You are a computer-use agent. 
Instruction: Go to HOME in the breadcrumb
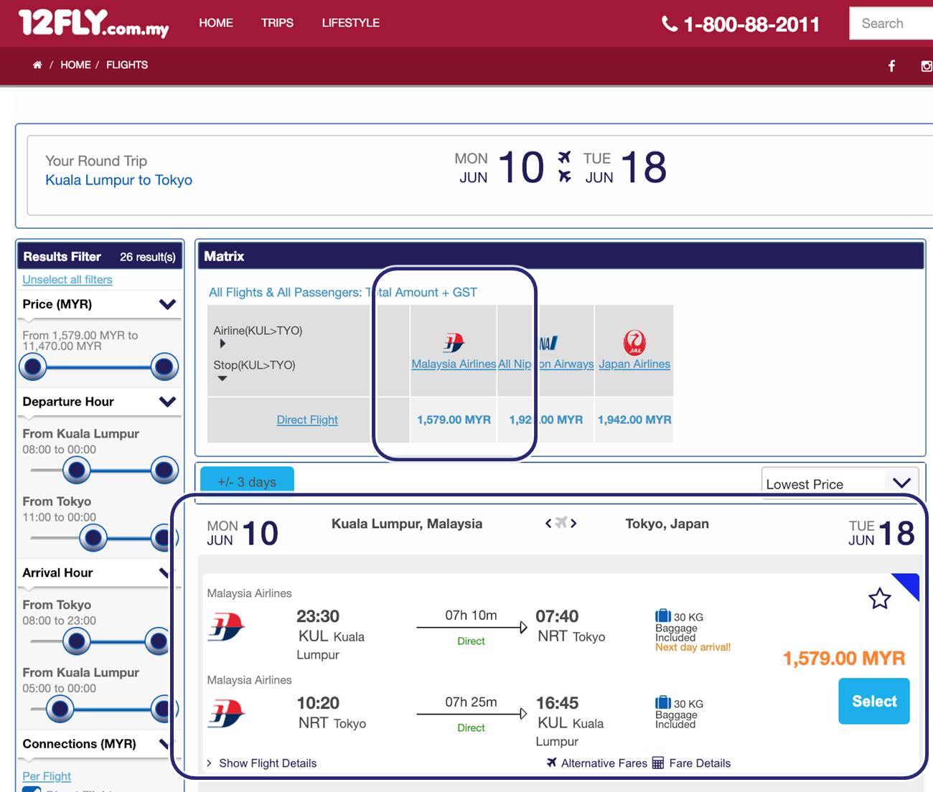coord(75,65)
